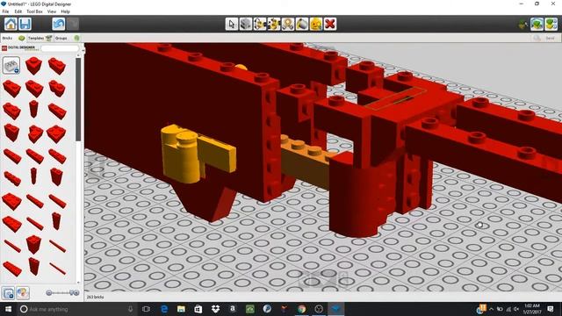Click the palette scroll down arrow

pyautogui.click(x=78, y=282)
